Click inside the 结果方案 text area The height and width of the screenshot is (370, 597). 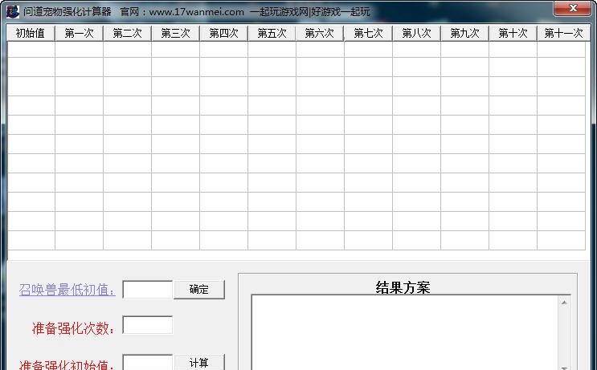point(404,332)
